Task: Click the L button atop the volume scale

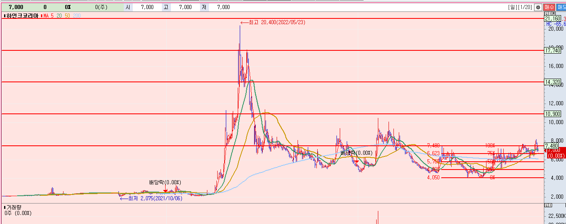Action: coord(546,205)
